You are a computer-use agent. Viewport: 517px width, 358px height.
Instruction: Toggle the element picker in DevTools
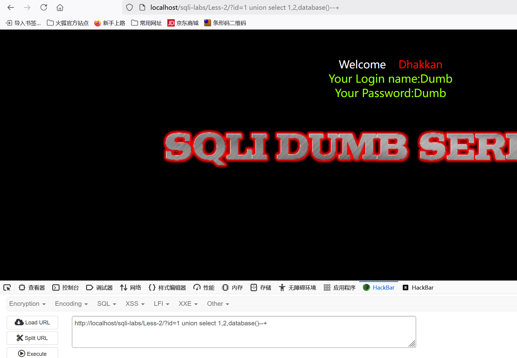[7, 287]
